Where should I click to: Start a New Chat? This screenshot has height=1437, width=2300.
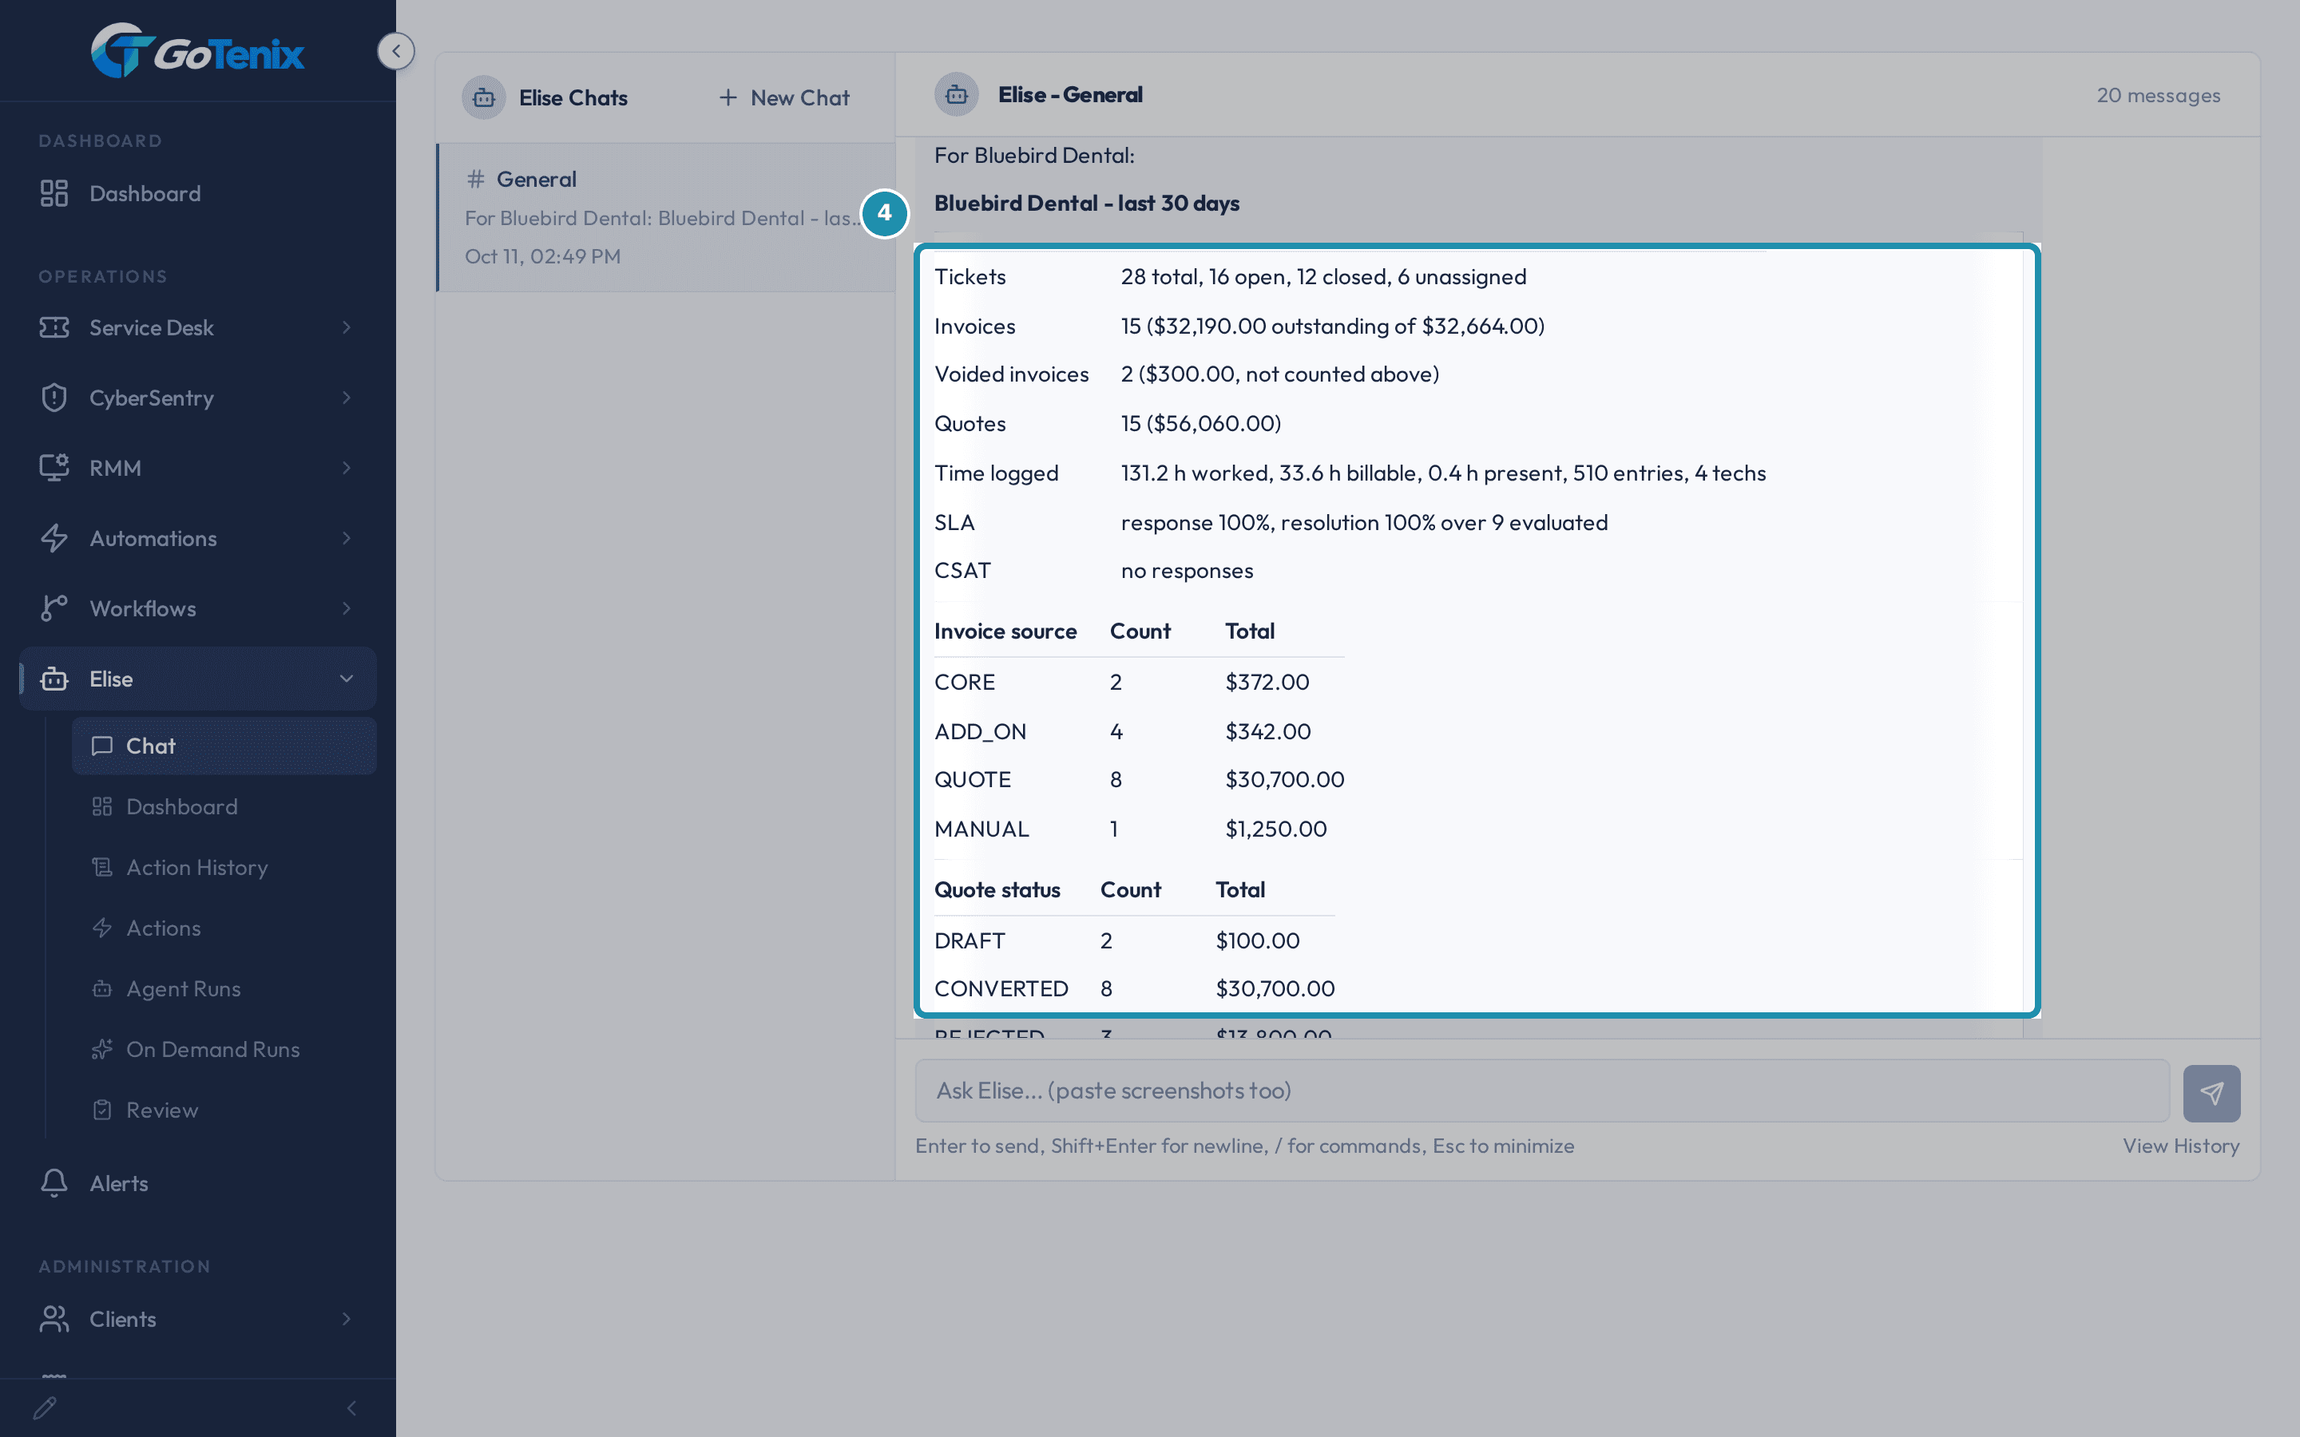click(784, 98)
